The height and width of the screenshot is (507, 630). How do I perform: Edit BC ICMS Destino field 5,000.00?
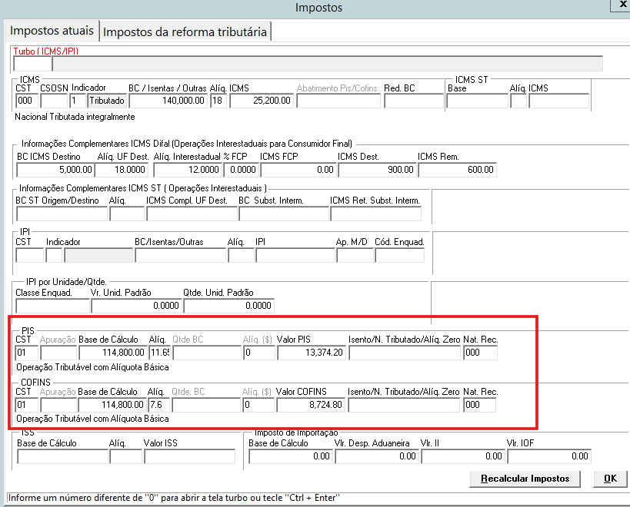coord(55,170)
